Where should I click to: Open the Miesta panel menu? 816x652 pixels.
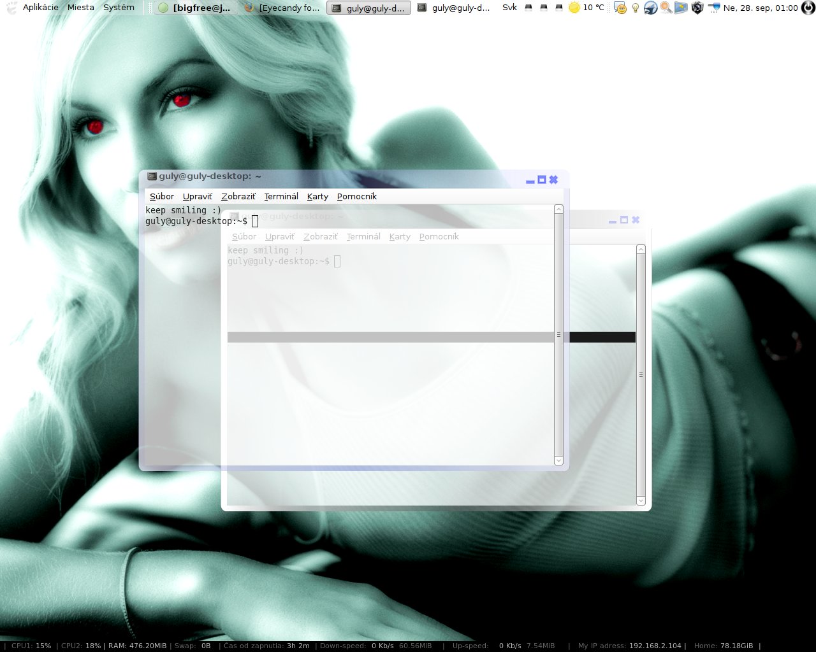81,8
